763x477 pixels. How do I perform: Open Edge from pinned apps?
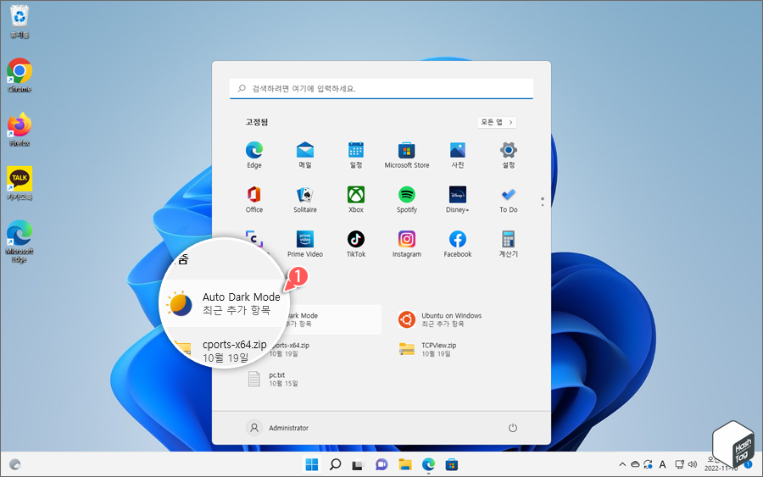coord(254,155)
